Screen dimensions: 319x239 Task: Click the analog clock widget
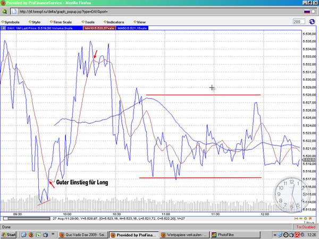click(x=291, y=194)
